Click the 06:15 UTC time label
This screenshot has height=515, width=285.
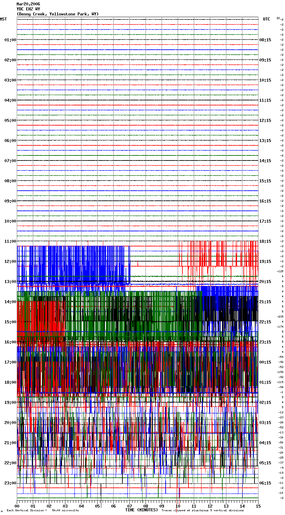pyautogui.click(x=265, y=483)
